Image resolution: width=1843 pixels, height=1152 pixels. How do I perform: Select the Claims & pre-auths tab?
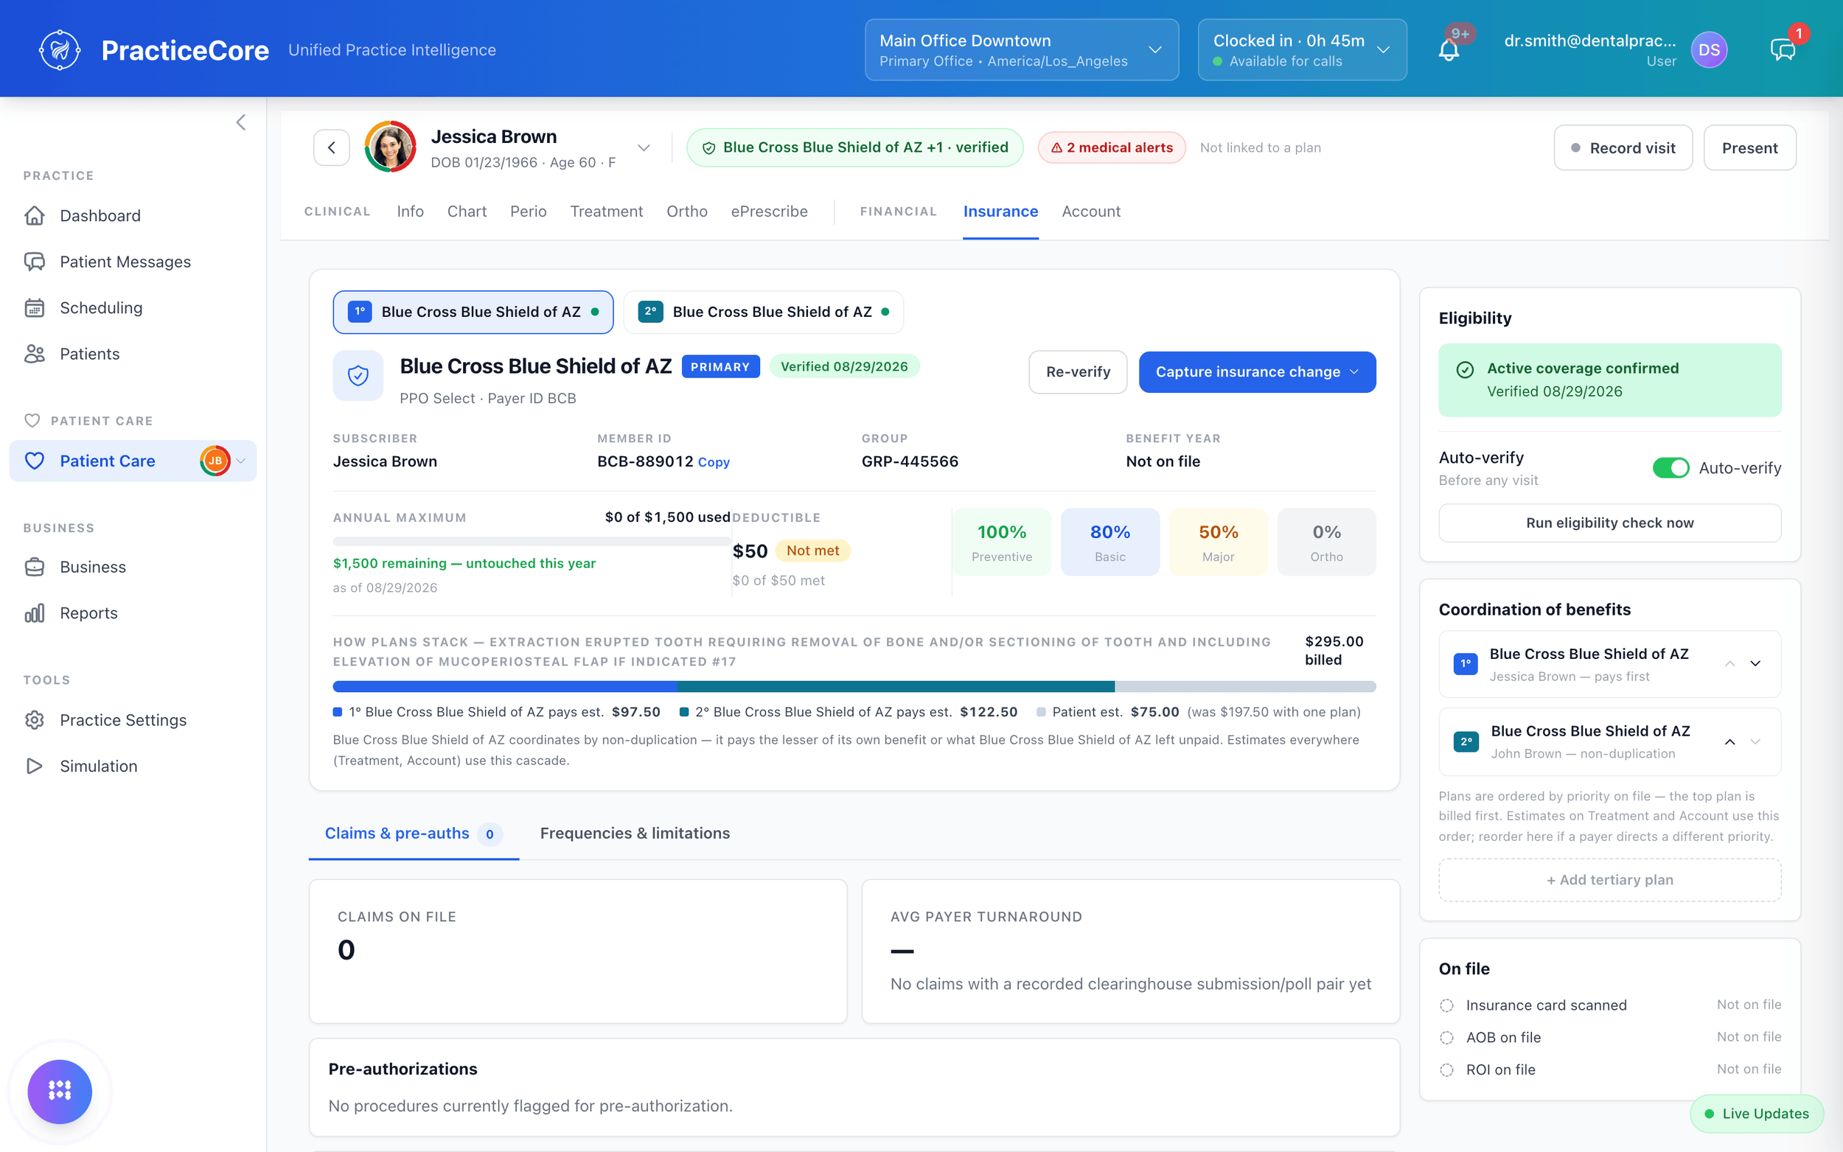413,834
